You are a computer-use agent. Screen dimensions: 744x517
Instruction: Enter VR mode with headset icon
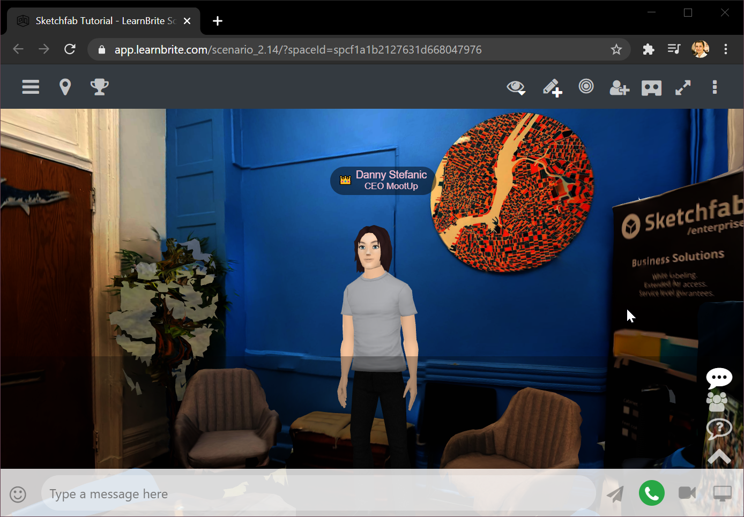pos(651,88)
